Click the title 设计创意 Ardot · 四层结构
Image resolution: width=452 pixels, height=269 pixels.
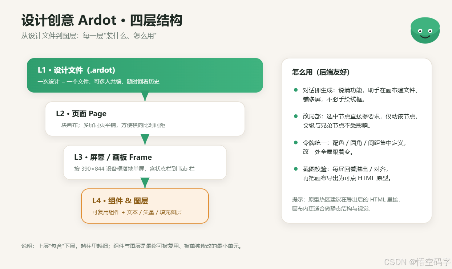[102, 21]
